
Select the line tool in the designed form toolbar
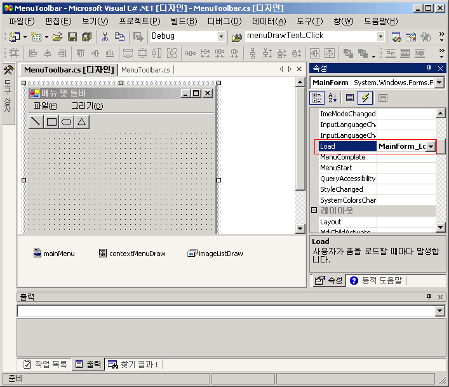click(37, 122)
